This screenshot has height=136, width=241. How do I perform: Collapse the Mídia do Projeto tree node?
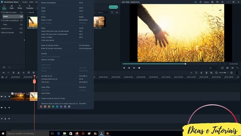tap(2, 12)
